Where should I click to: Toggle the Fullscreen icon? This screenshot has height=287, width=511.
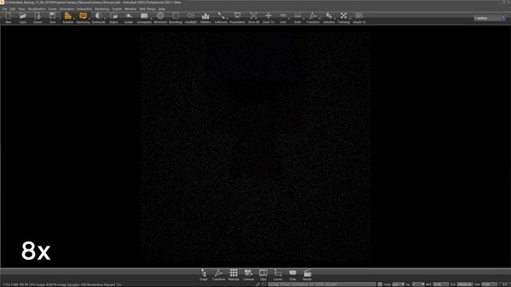pos(221,18)
